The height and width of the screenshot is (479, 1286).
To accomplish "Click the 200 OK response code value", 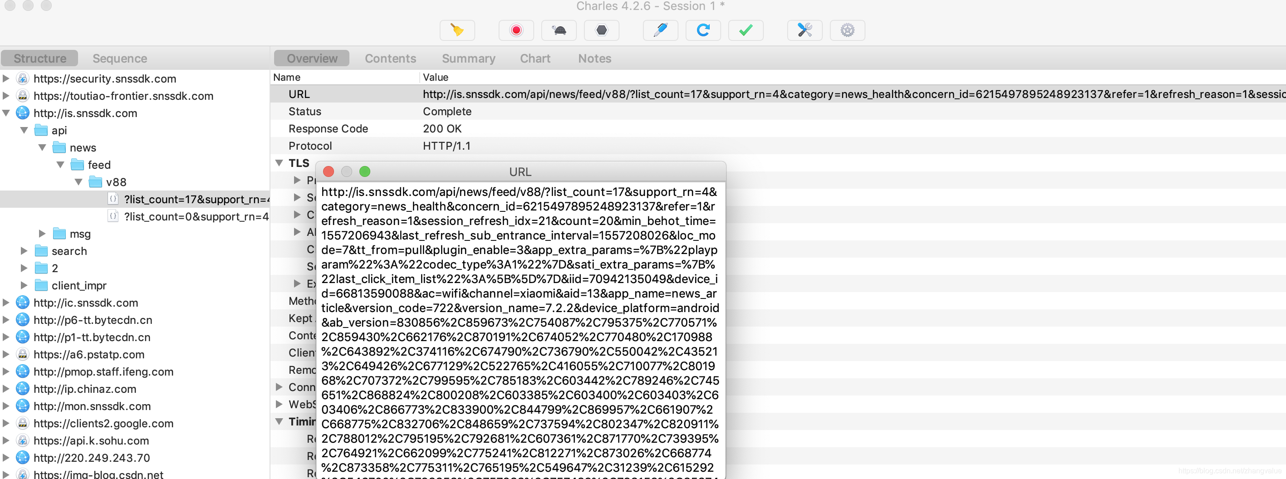I will (x=442, y=128).
